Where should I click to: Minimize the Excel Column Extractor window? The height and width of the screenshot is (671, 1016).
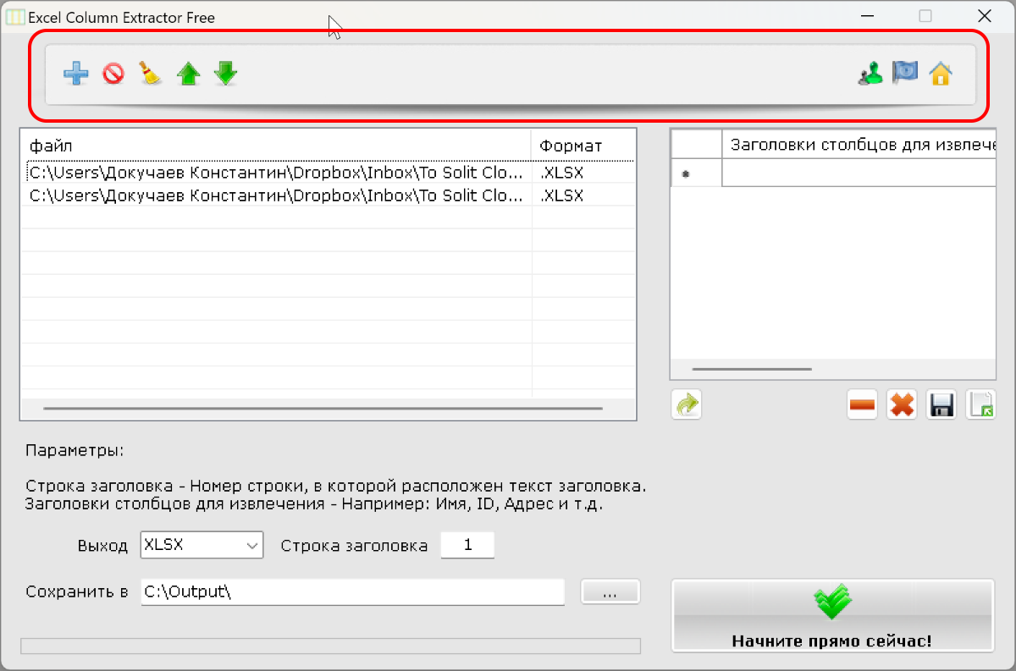coord(868,16)
